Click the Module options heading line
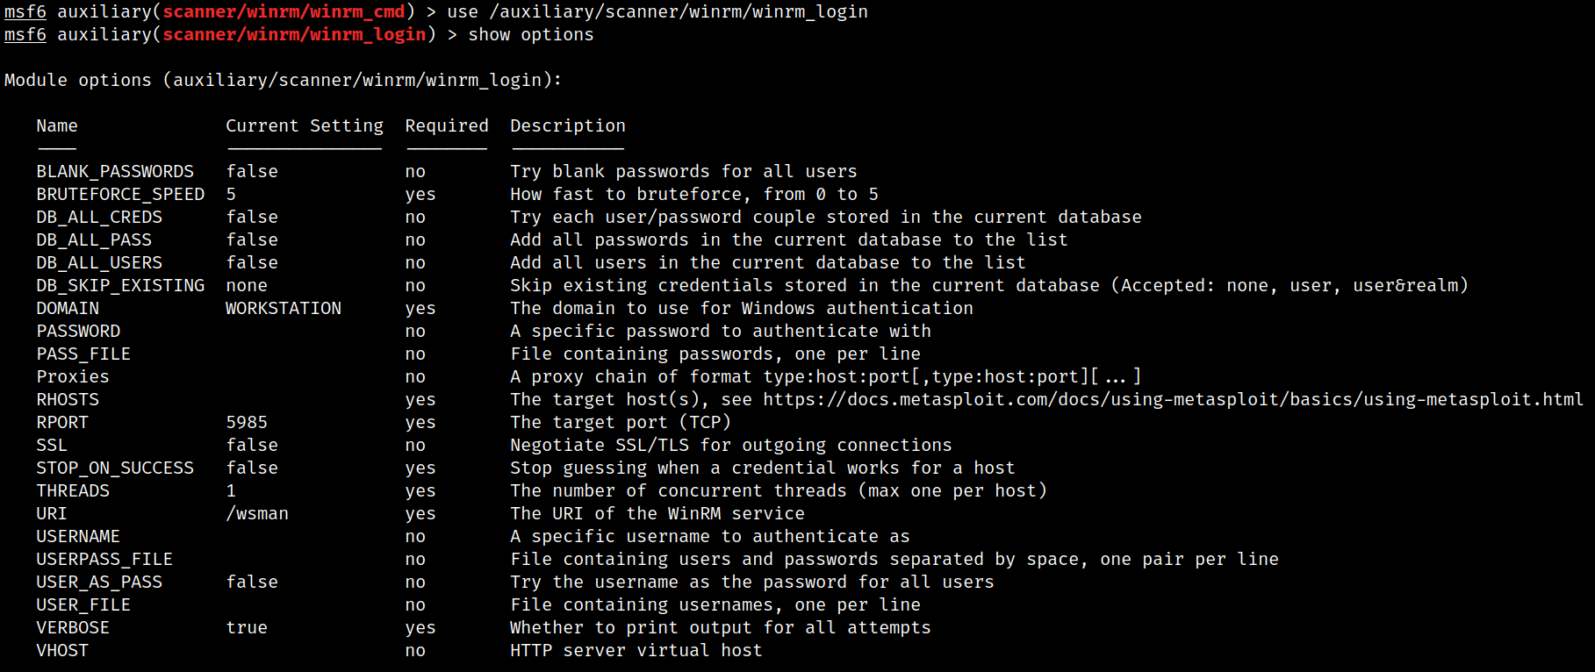This screenshot has height=672, width=1595. pos(283,80)
